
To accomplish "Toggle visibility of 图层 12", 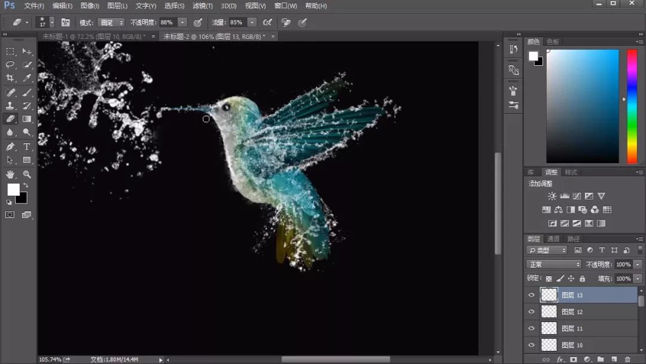I will 532,312.
